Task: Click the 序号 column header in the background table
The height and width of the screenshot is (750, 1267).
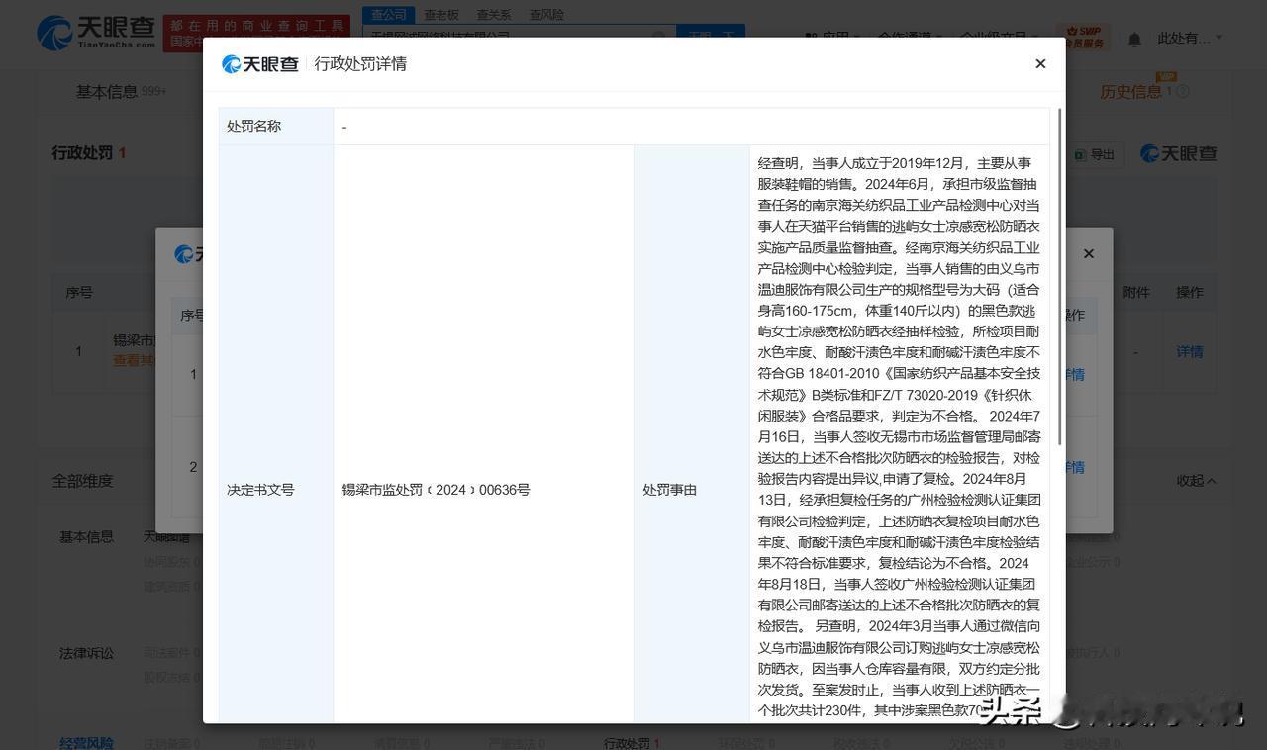Action: coord(79,292)
